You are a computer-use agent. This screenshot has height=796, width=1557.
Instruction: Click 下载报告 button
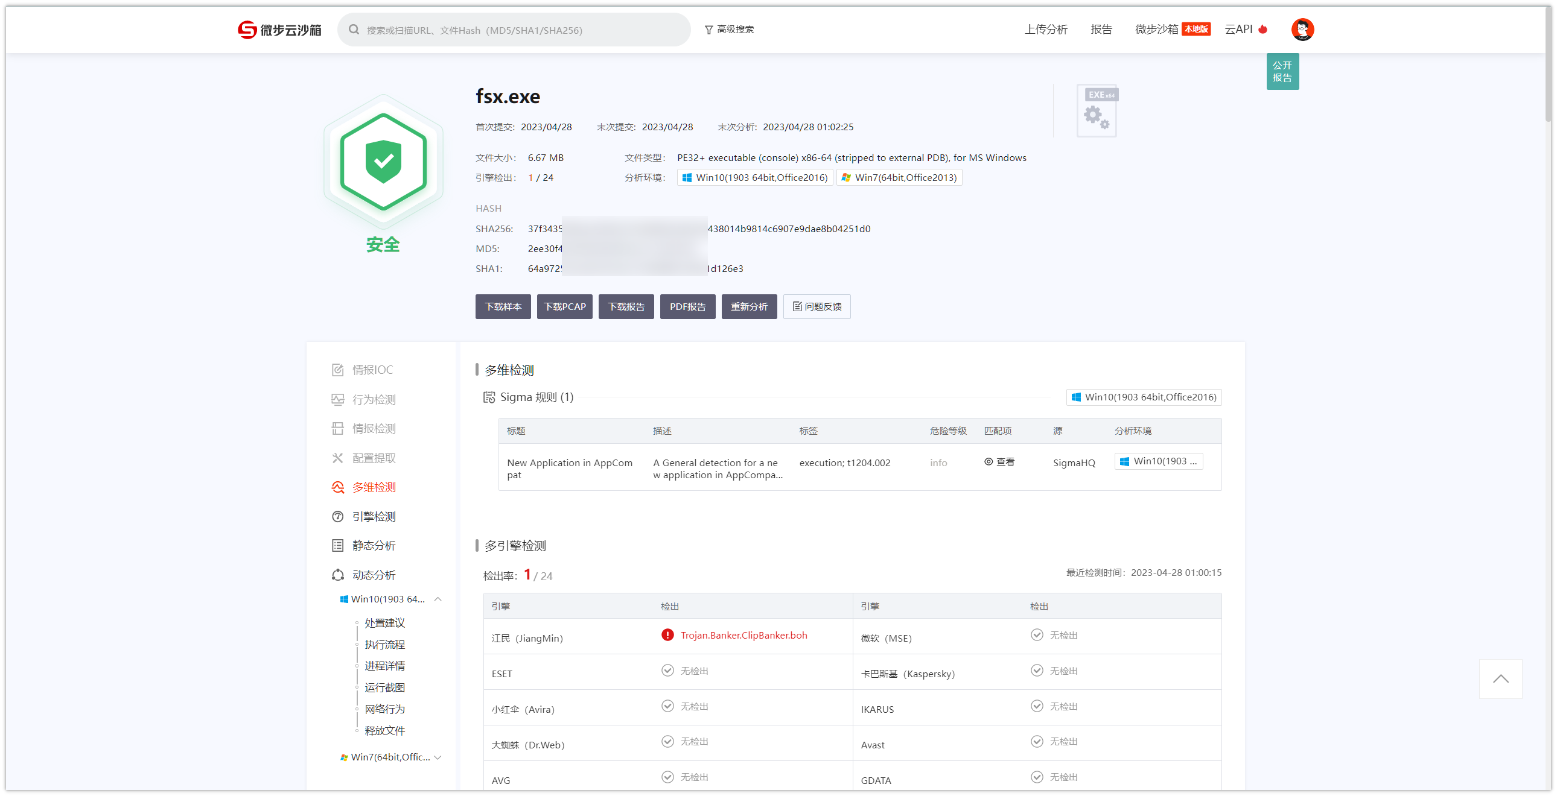(626, 307)
